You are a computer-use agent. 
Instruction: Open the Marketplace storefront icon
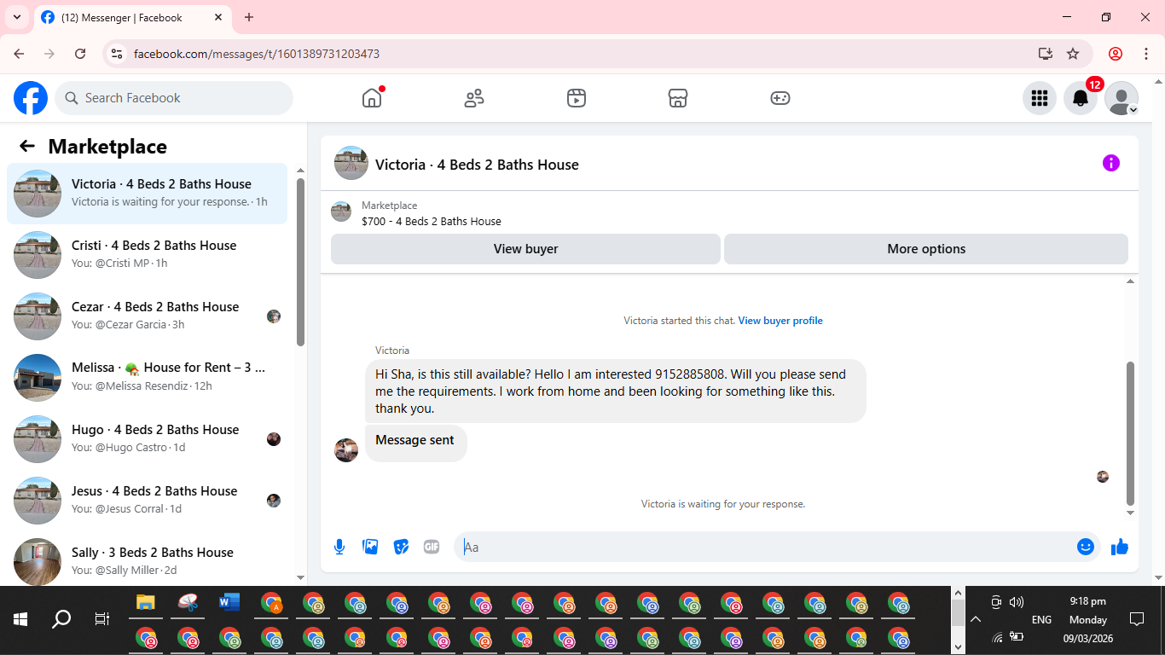[x=678, y=98]
